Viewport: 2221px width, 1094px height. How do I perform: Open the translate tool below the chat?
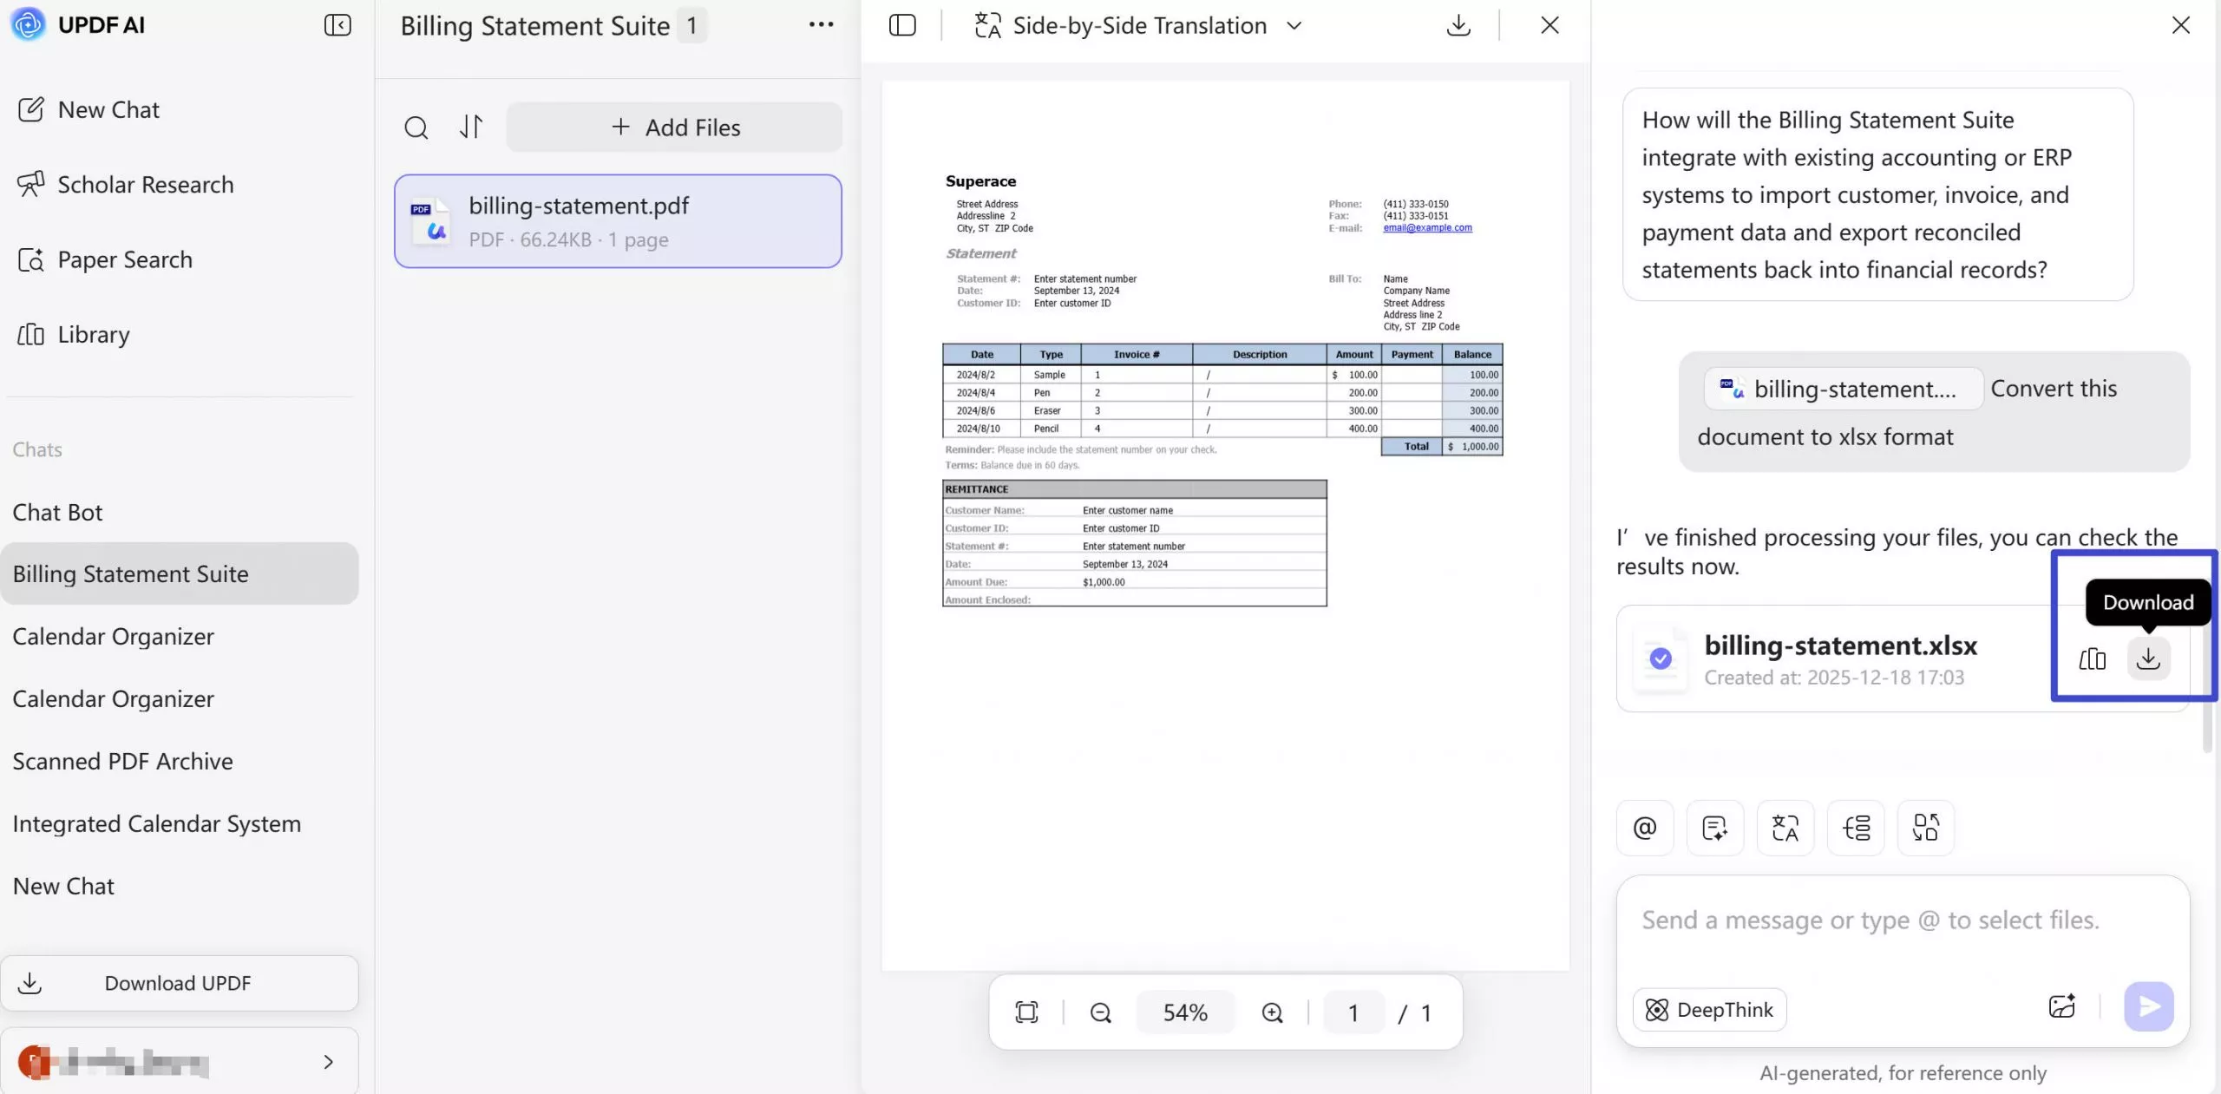pyautogui.click(x=1785, y=828)
